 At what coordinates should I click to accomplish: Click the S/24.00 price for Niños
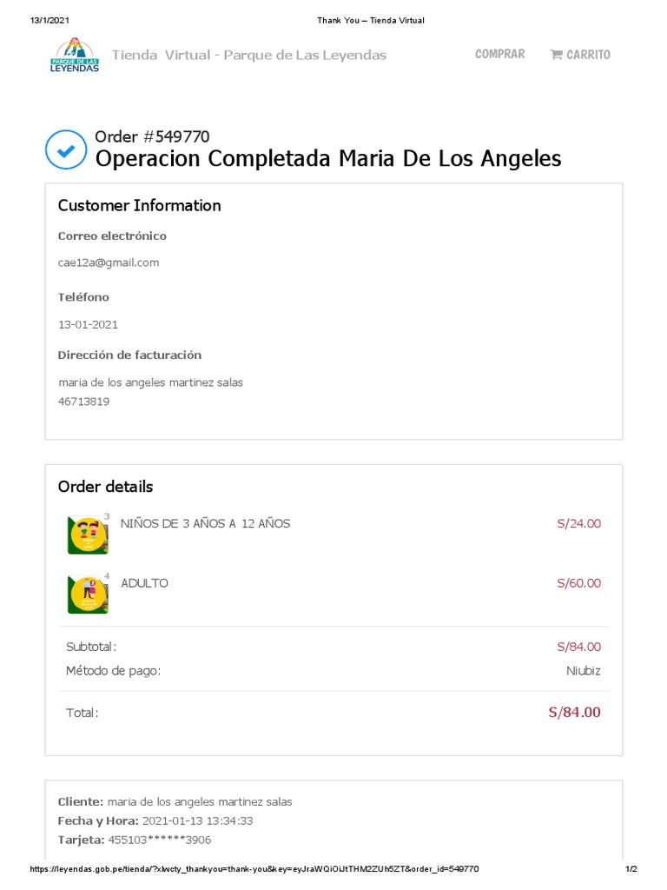coord(578,523)
